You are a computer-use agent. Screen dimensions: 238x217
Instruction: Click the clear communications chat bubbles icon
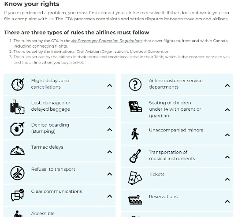[17, 195]
